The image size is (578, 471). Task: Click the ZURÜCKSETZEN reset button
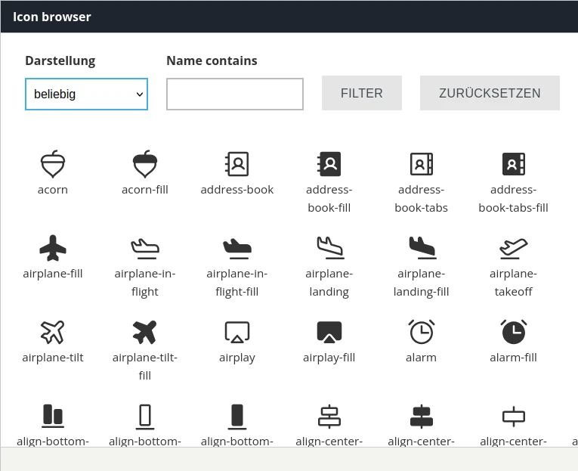point(490,93)
